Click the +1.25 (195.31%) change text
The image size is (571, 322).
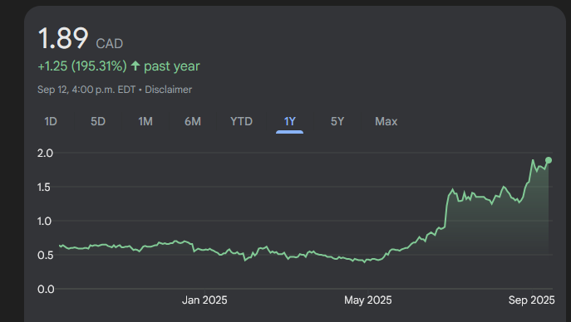tap(82, 66)
